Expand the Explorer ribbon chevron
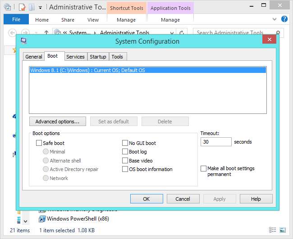The width and height of the screenshot is (293, 239). (x=275, y=19)
